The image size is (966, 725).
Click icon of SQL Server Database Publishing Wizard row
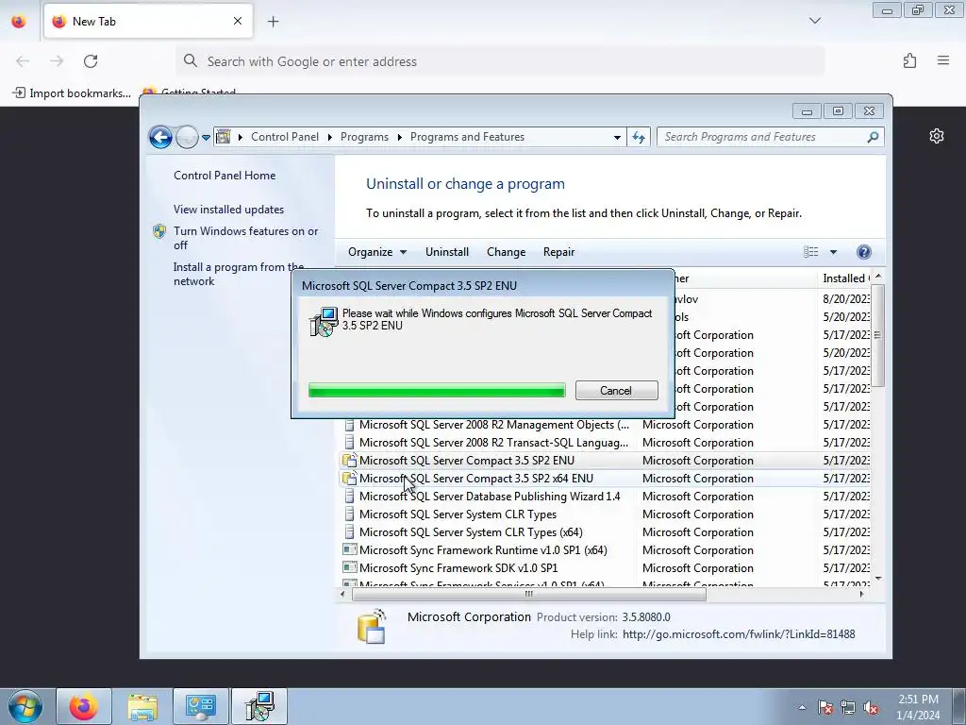coord(349,496)
